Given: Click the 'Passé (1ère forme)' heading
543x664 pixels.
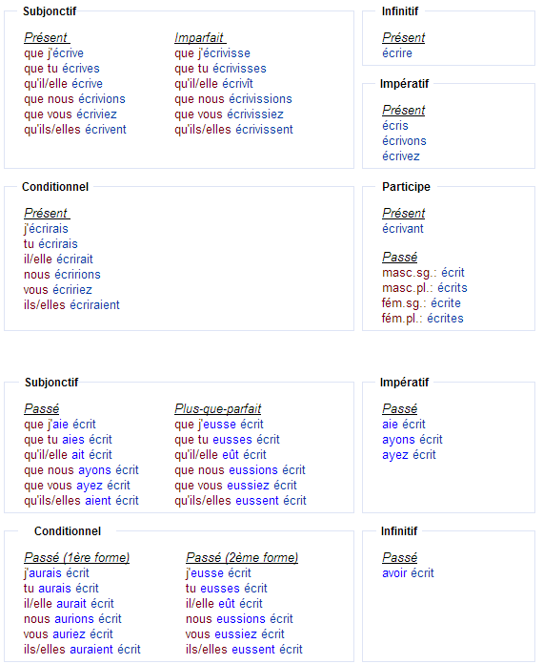Looking at the screenshot, I should click(x=76, y=557).
